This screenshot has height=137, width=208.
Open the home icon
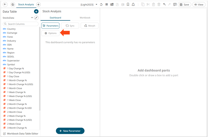tap(13, 4)
